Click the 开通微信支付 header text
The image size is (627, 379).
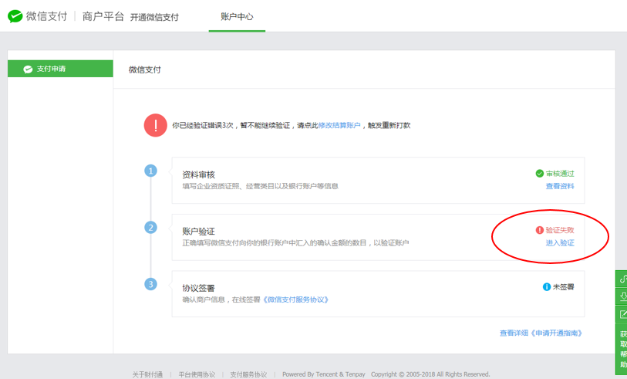coord(154,17)
